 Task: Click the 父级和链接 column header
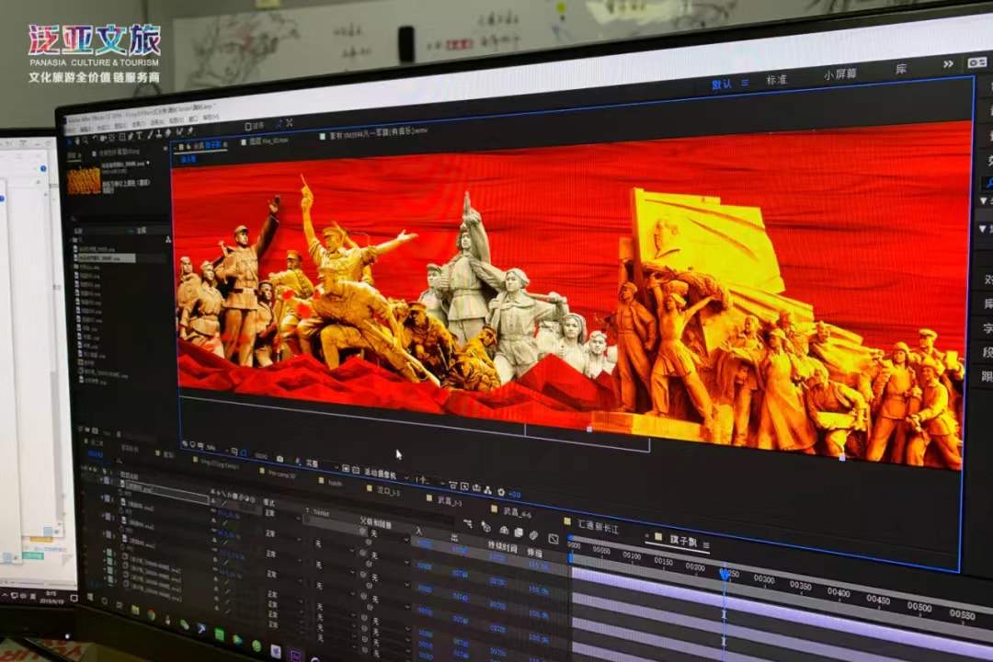coord(376,523)
